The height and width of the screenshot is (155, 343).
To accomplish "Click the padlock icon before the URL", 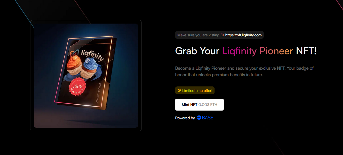I will [222, 35].
